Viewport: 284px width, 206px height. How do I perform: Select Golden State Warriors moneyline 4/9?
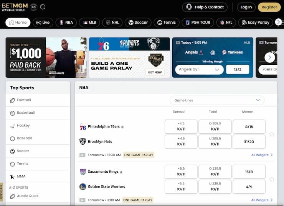(249, 187)
